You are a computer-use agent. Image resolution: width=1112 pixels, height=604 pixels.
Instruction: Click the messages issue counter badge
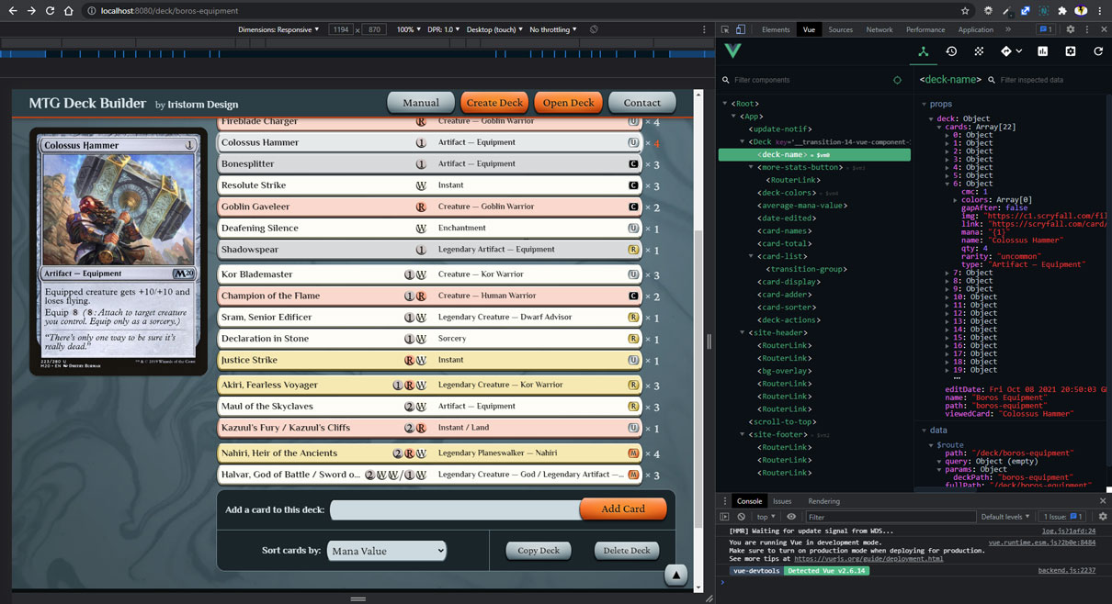point(1046,29)
